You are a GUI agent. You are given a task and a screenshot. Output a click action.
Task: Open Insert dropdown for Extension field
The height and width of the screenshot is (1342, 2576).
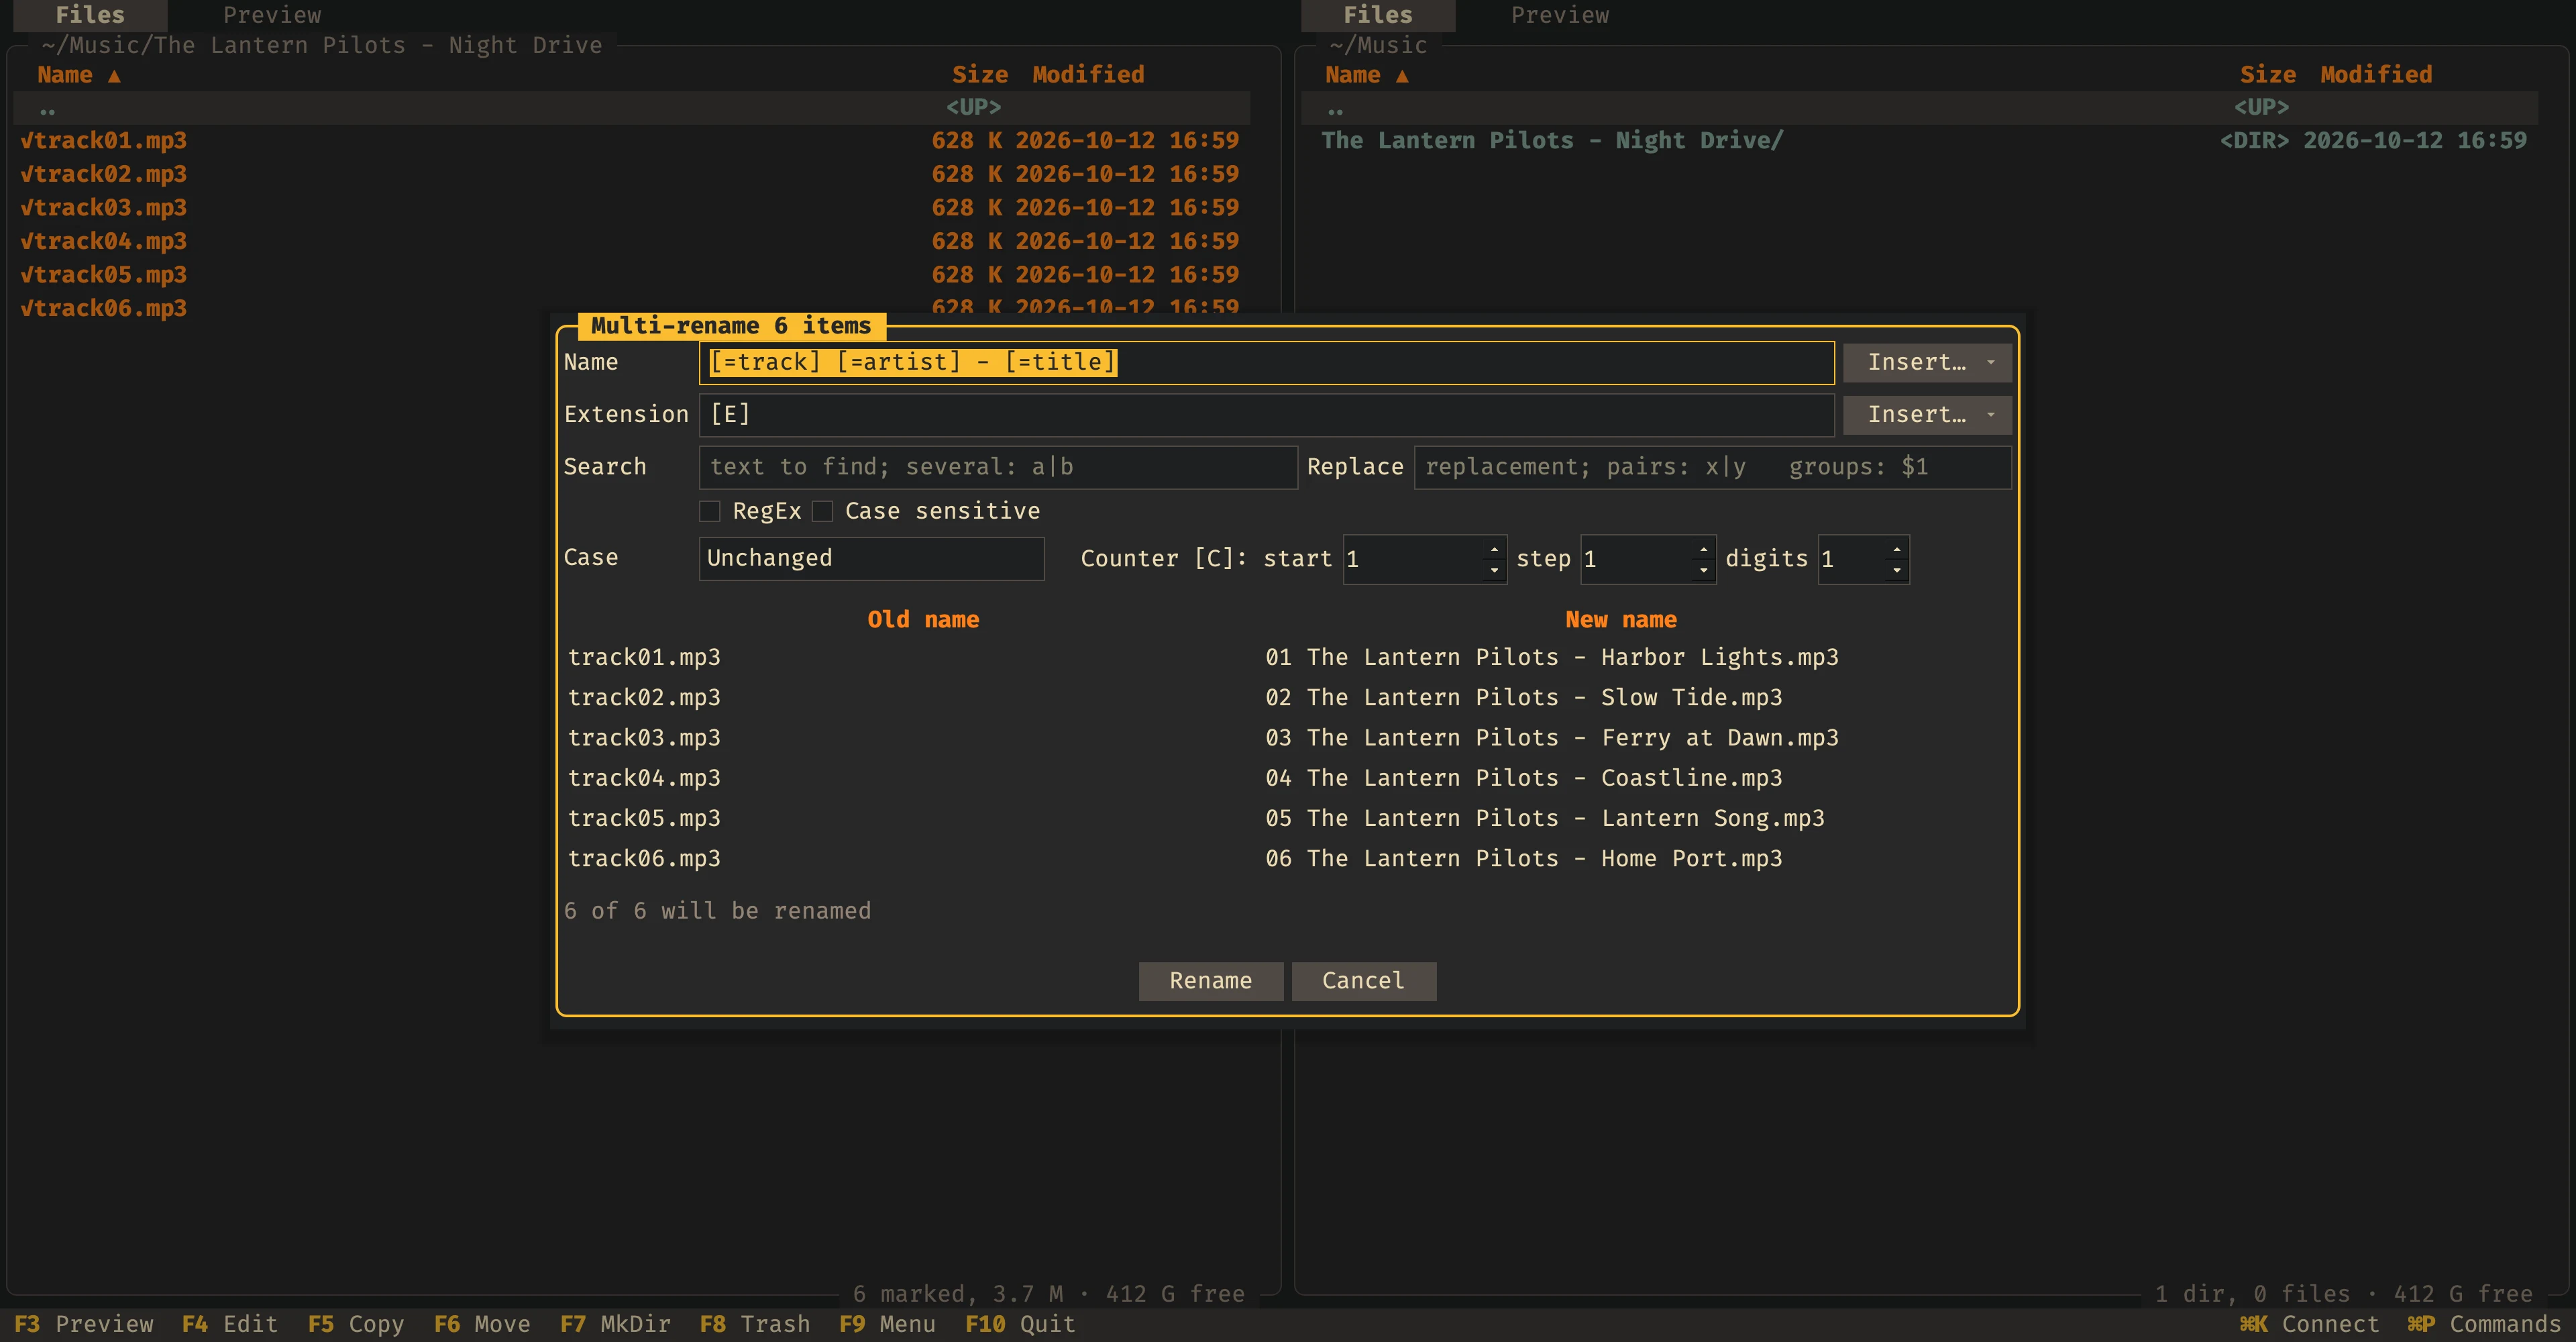1927,414
